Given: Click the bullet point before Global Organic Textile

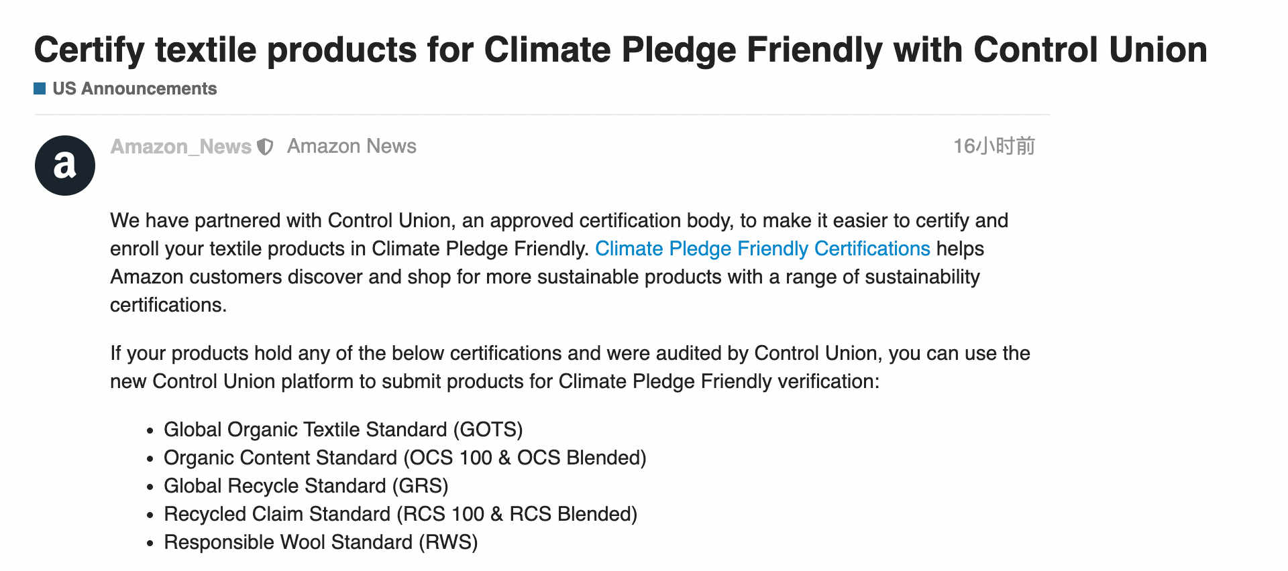Looking at the screenshot, I should [150, 431].
